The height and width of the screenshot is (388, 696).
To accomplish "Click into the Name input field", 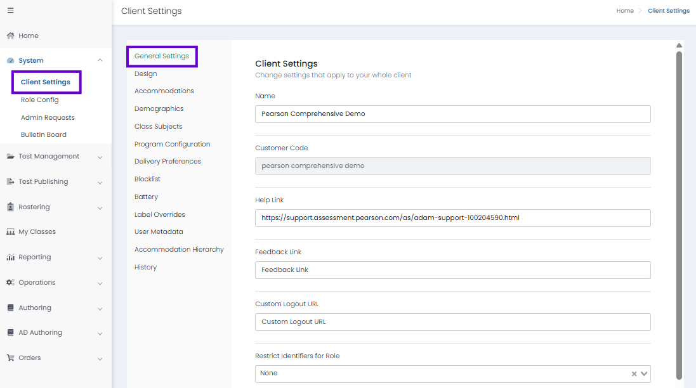I will 453,114.
